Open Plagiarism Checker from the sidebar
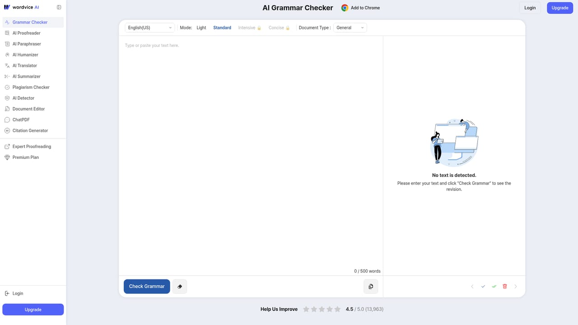578x325 pixels. click(33, 87)
